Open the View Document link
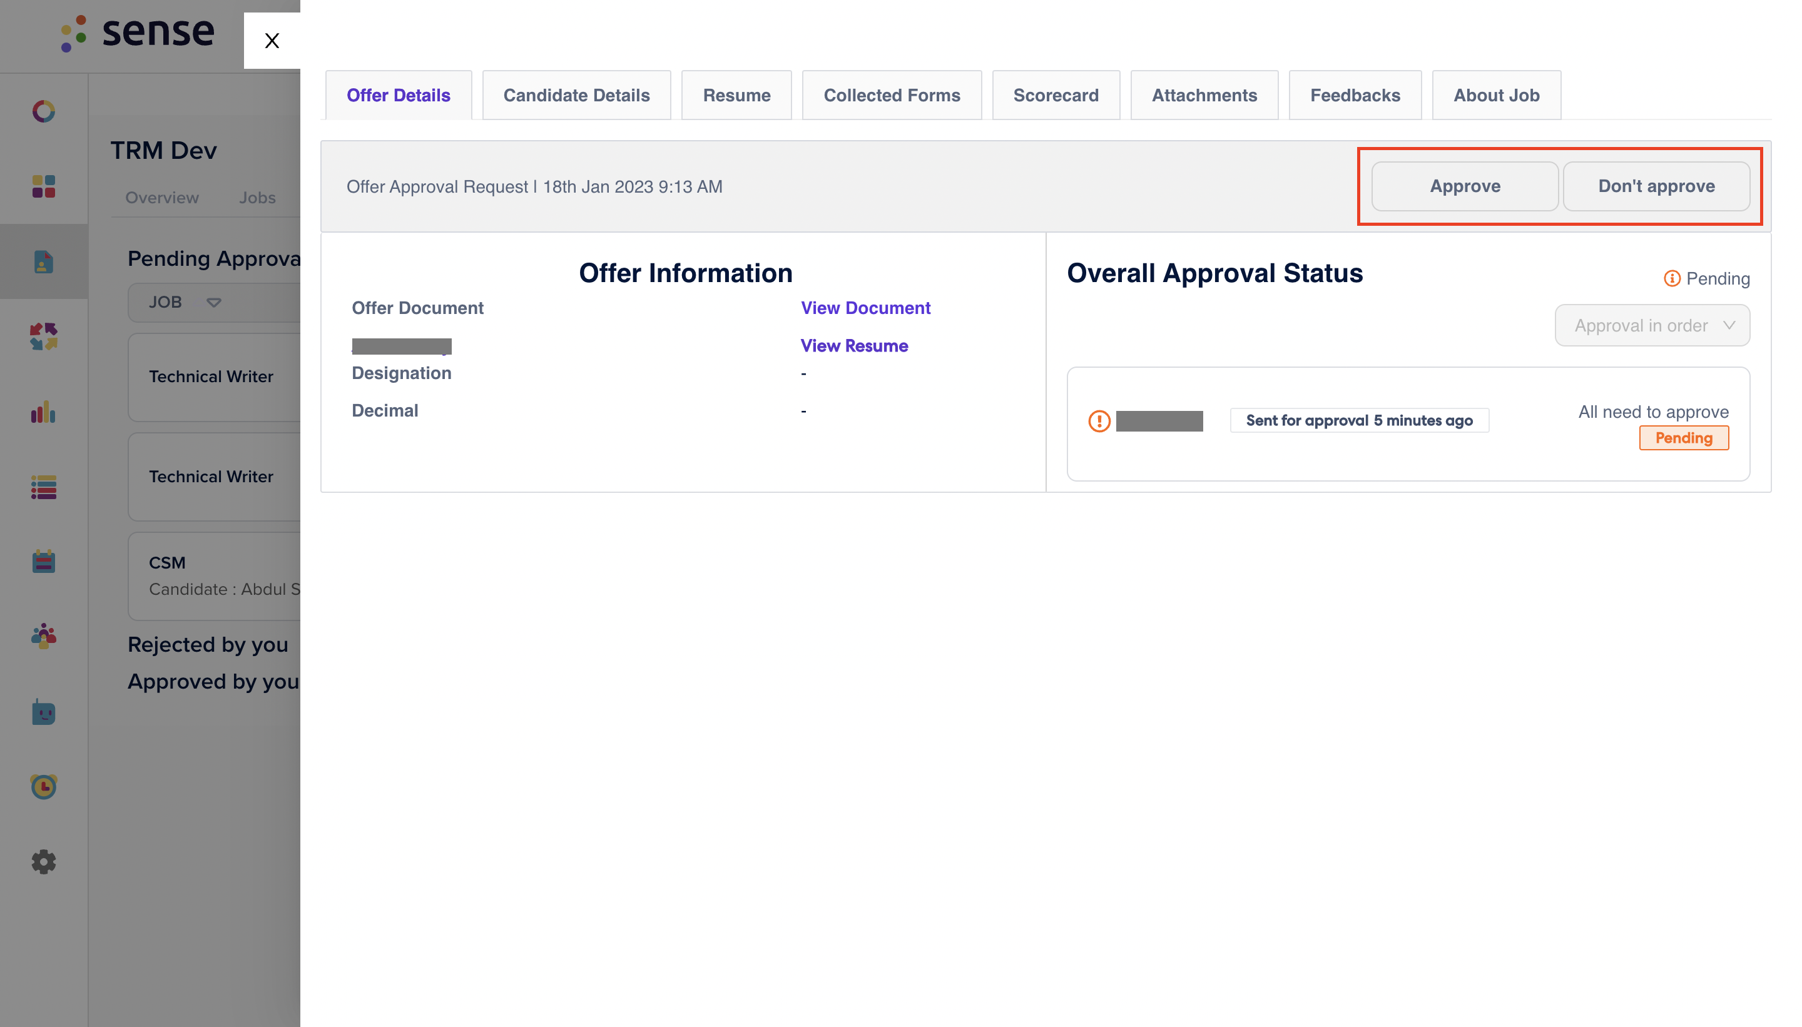 click(x=865, y=308)
